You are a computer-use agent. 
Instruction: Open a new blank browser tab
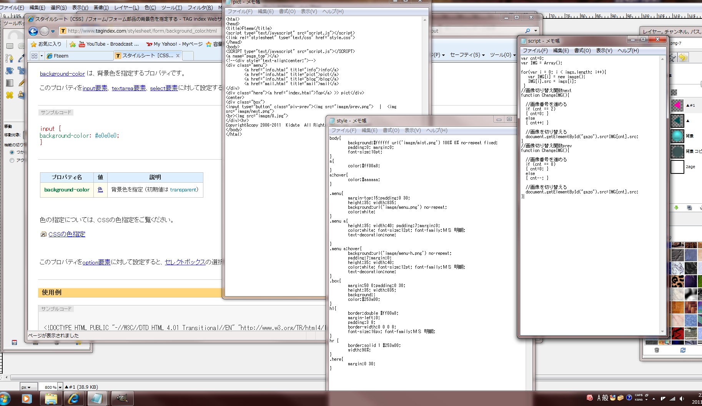pyautogui.click(x=188, y=56)
